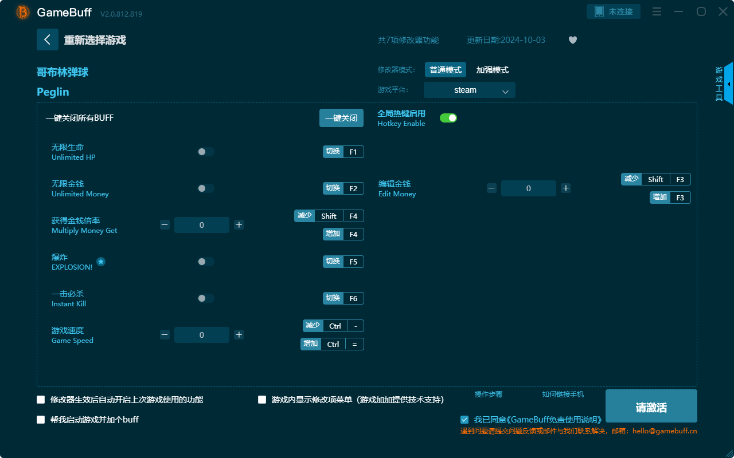Click the back arrow beside 重新选择游戏

tap(48, 40)
